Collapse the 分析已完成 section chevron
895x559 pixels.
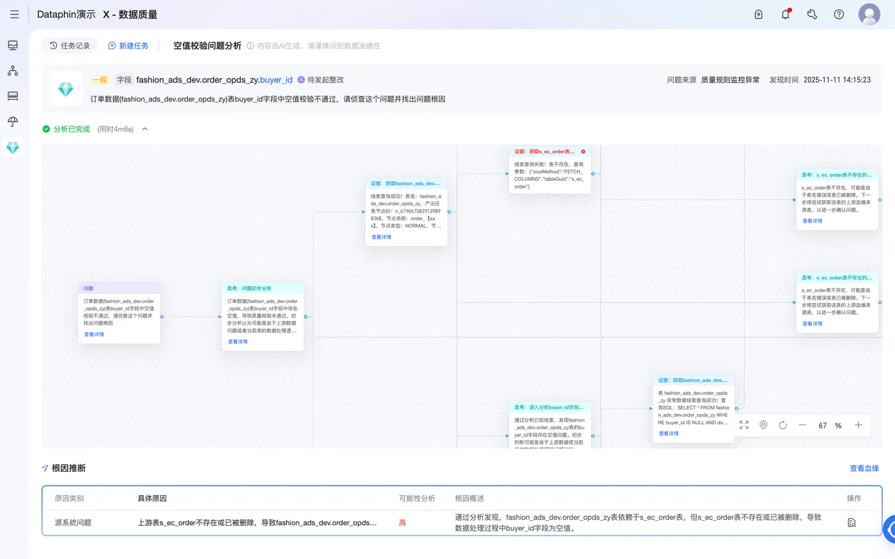tap(145, 129)
